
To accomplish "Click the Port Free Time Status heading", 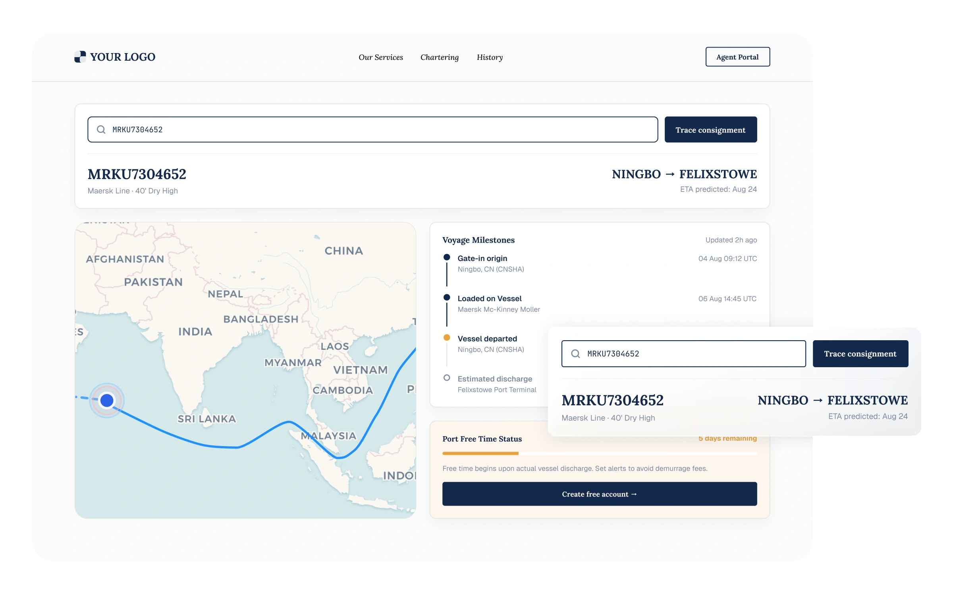I will click(x=482, y=439).
